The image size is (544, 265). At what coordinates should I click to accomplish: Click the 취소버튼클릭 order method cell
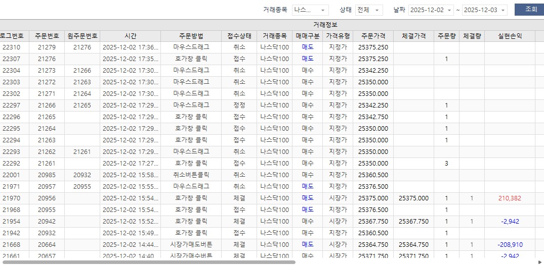[x=191, y=175]
